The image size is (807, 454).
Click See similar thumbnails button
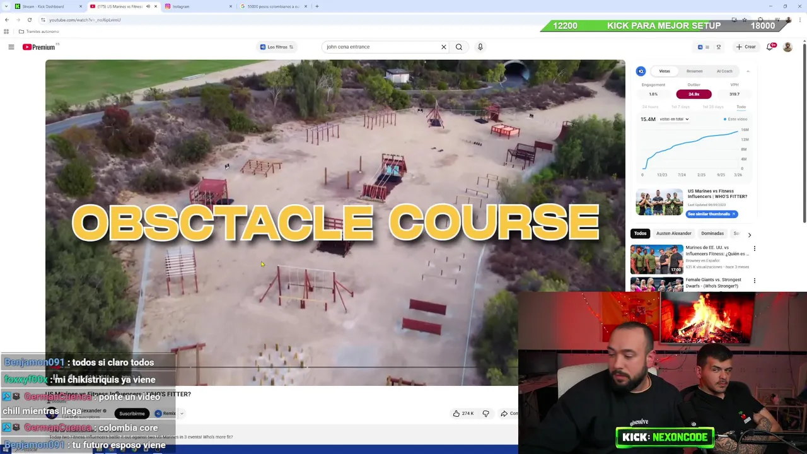click(712, 214)
